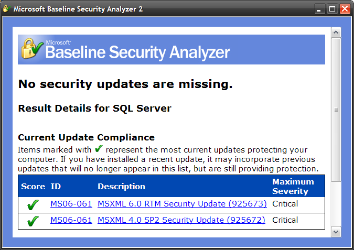This screenshot has height=250, width=354.
Task: Maximize the Baseline Security Analyzer window
Action: pyautogui.click(x=332, y=9)
